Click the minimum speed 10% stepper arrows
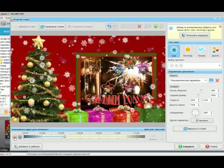Viewport: 224px width, 168px height. pos(198,100)
